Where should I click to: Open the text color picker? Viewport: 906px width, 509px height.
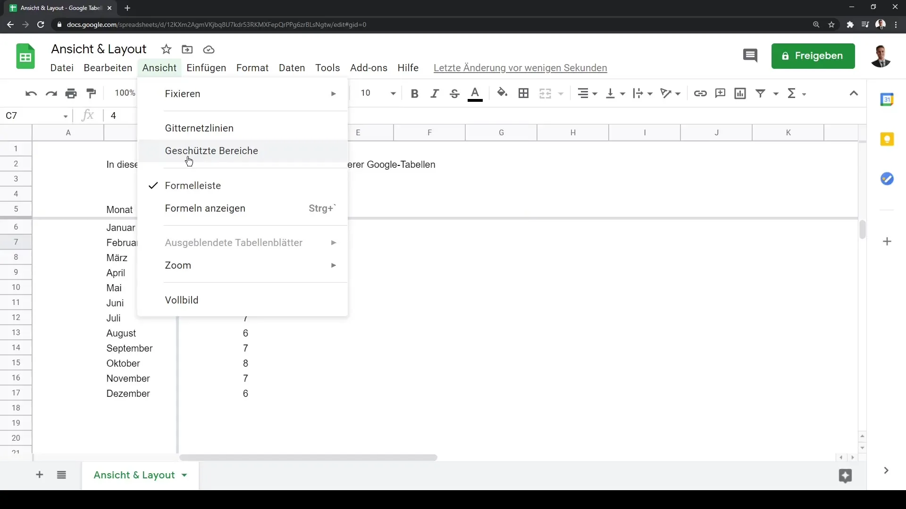click(x=475, y=93)
